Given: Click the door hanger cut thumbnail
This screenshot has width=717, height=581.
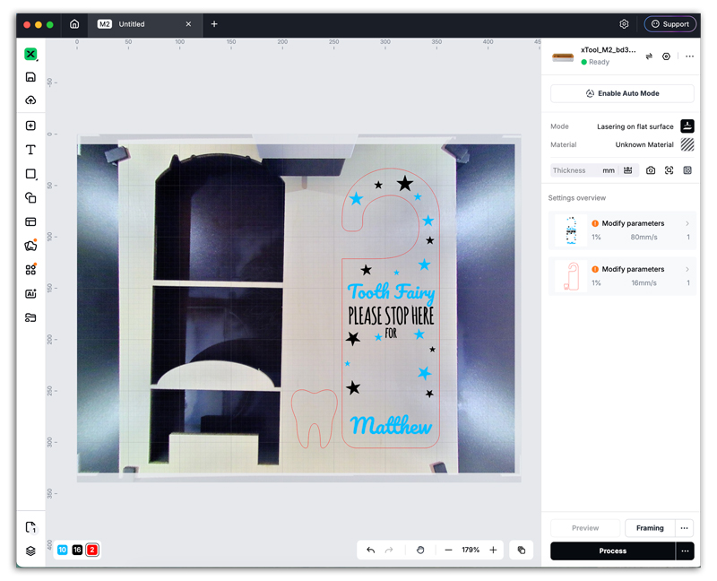Looking at the screenshot, I should (571, 276).
